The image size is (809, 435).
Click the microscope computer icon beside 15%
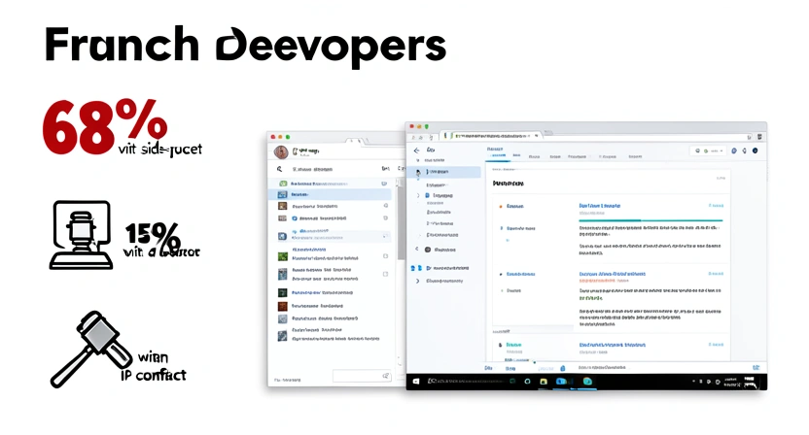coord(81,235)
